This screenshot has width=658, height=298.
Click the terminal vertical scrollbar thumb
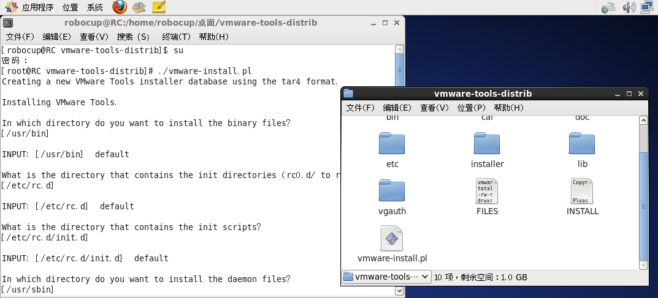click(399, 71)
